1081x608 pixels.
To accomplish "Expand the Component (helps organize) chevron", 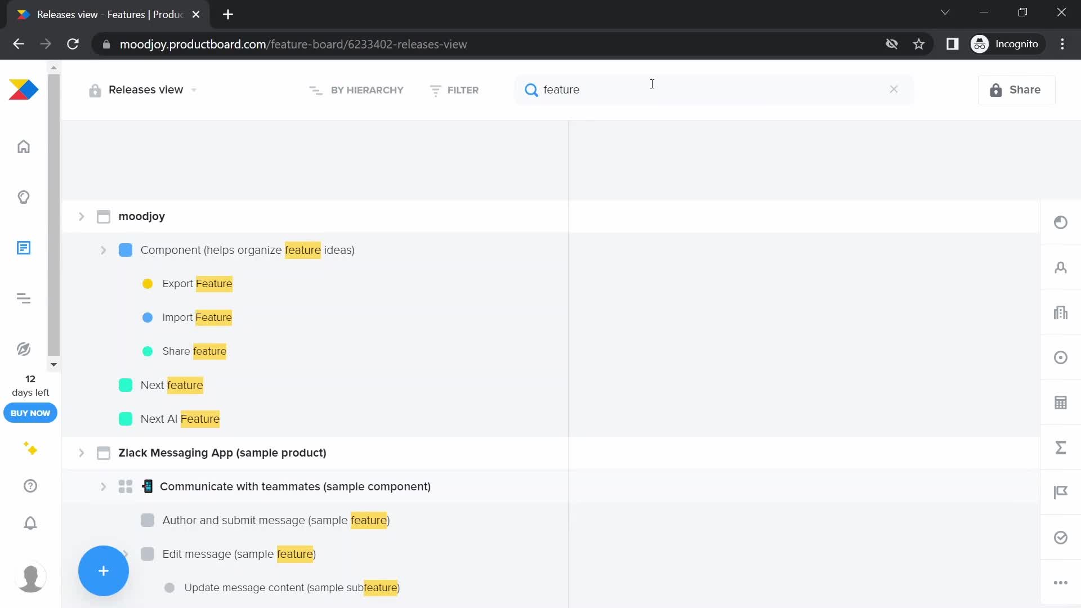I will tap(103, 250).
